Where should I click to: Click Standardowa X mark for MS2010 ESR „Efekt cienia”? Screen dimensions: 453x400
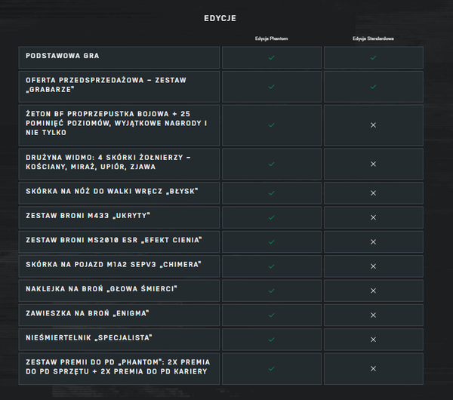tap(373, 242)
